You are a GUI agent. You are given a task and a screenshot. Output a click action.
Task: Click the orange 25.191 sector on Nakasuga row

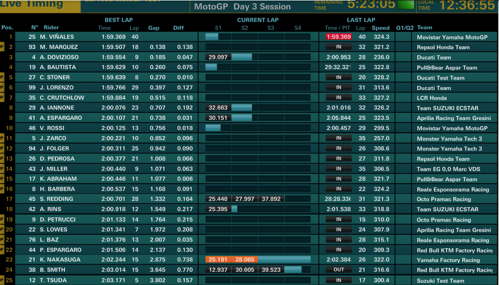pyautogui.click(x=218, y=260)
